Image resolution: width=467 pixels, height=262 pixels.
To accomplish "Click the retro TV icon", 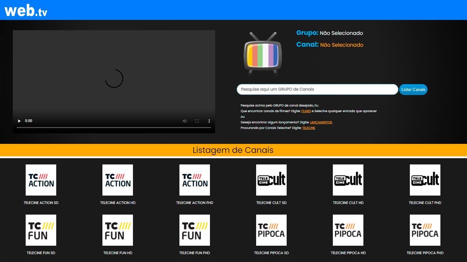I will click(263, 54).
